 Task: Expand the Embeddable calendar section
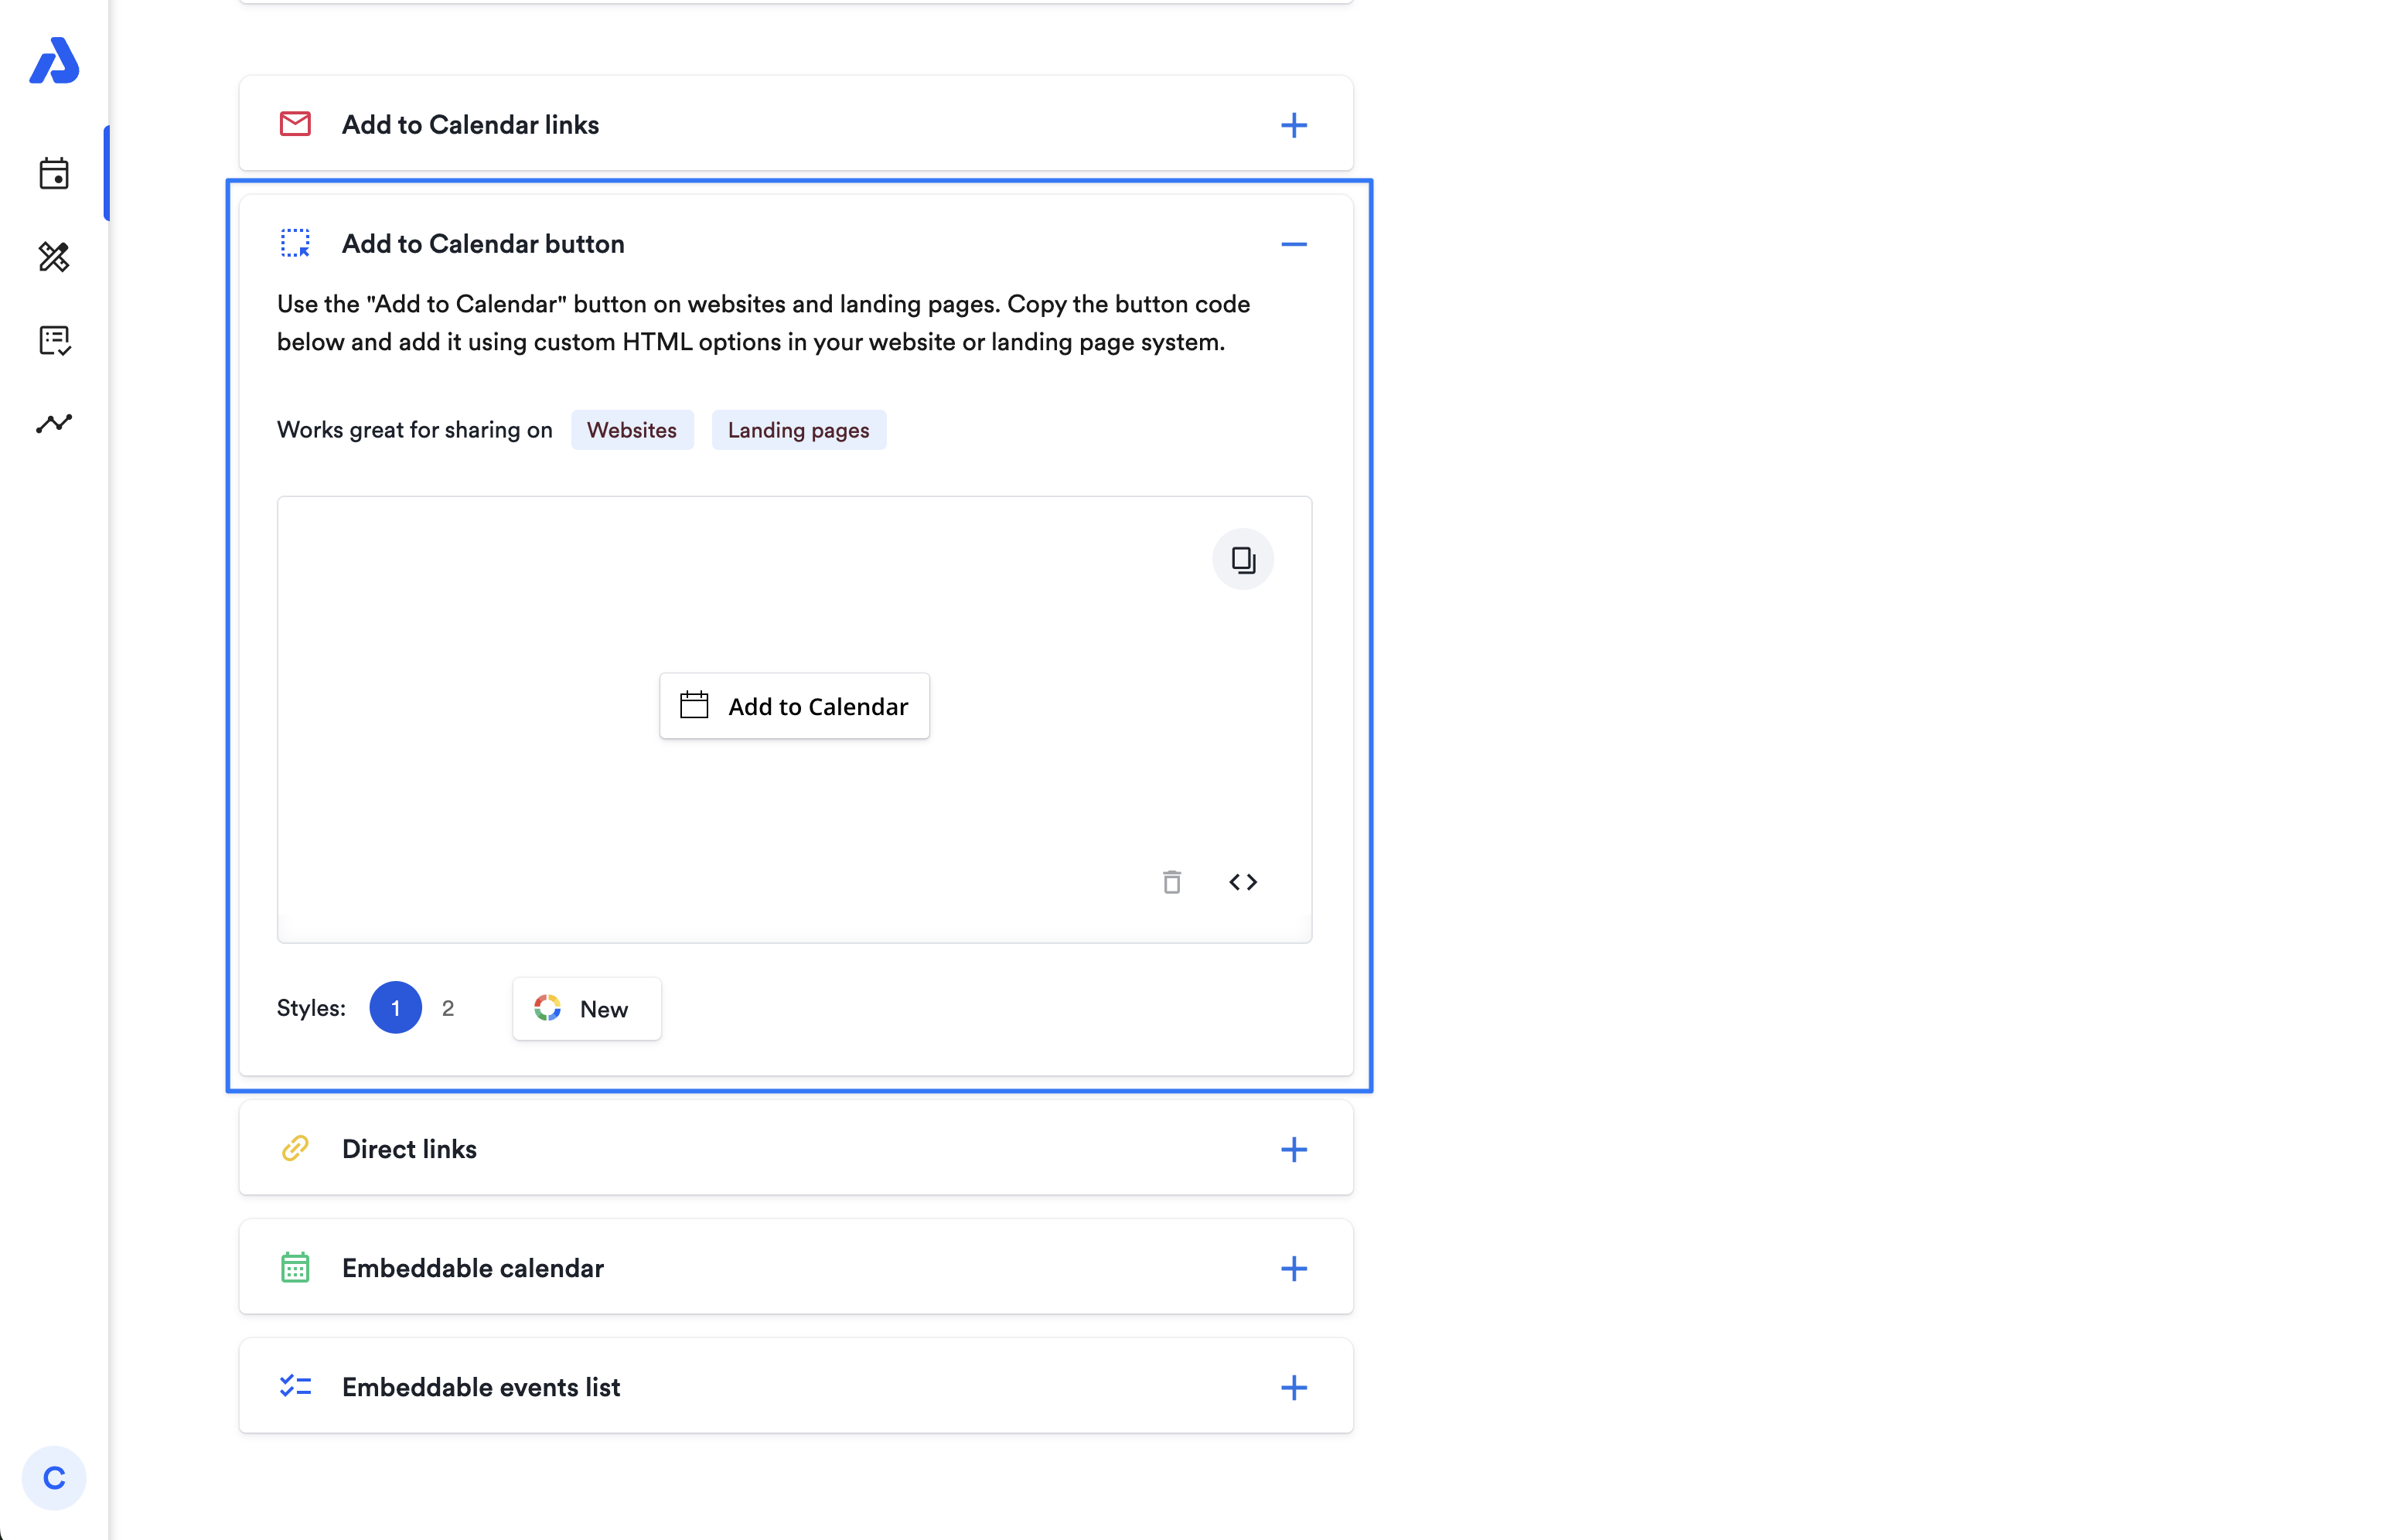click(x=1293, y=1268)
